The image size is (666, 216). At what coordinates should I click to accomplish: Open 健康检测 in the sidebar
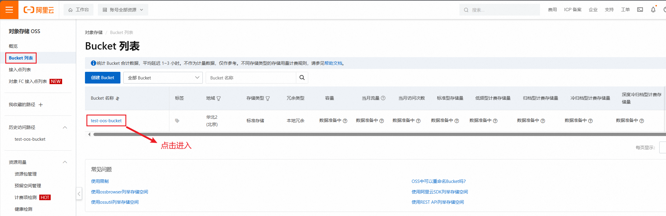[x=23, y=209]
